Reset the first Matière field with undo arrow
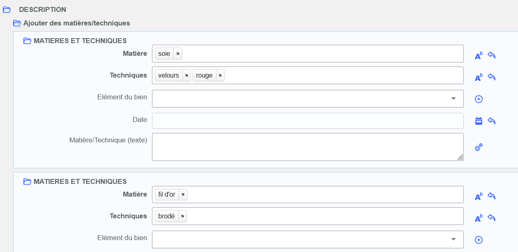Screen dimensions: 518x252 click(492, 55)
